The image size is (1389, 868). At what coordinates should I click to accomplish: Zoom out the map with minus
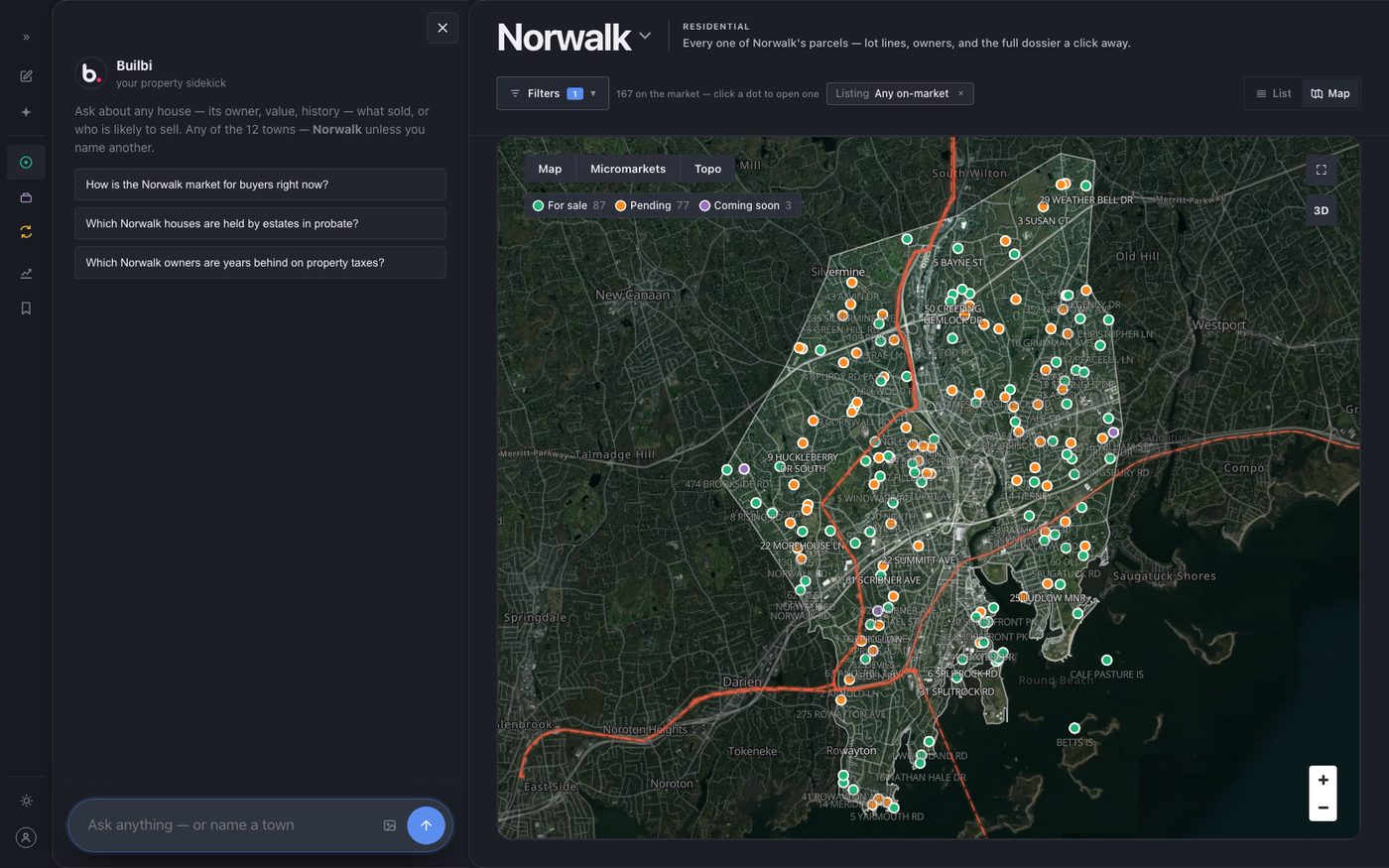pos(1323,807)
